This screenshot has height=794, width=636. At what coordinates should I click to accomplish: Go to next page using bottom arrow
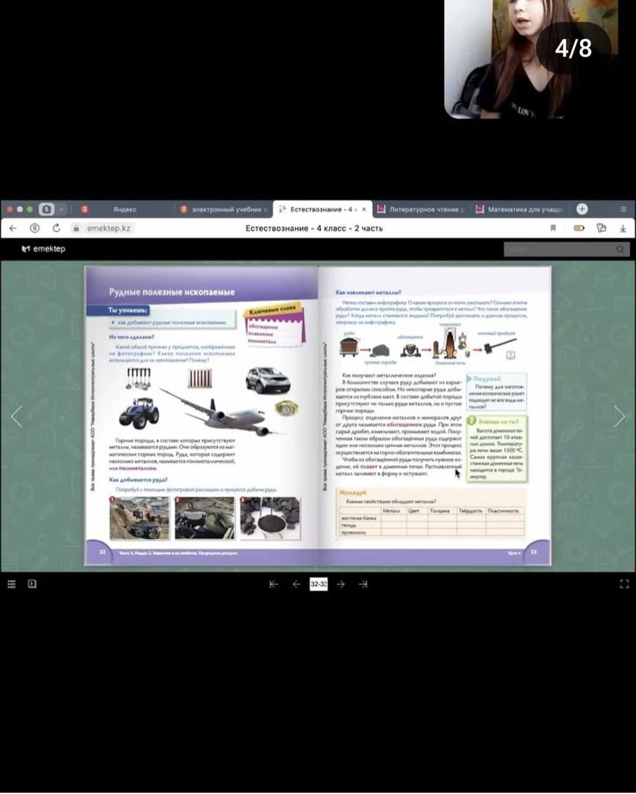(341, 584)
